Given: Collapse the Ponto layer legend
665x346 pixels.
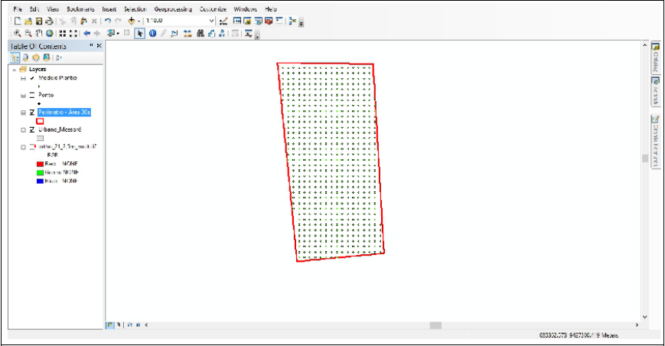Looking at the screenshot, I should [x=23, y=95].
